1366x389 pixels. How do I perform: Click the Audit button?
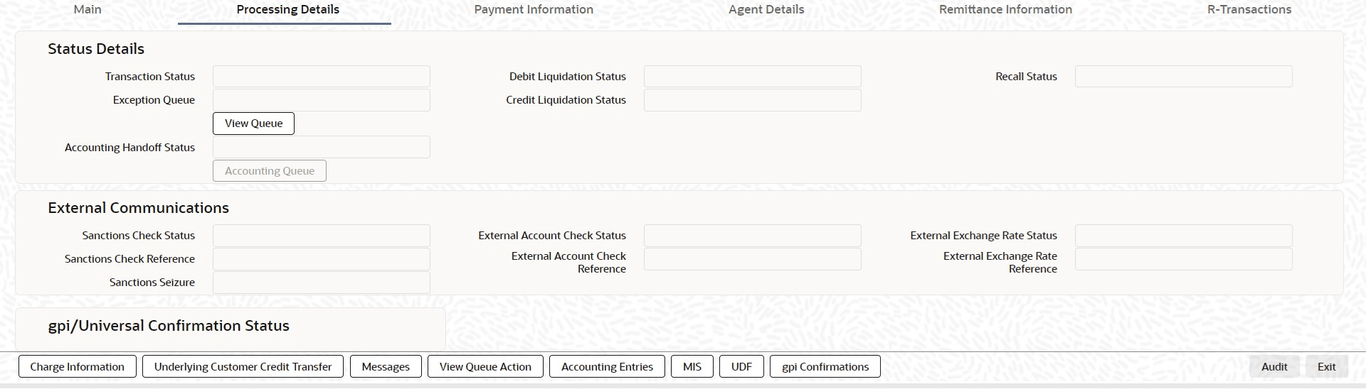coord(1274,367)
